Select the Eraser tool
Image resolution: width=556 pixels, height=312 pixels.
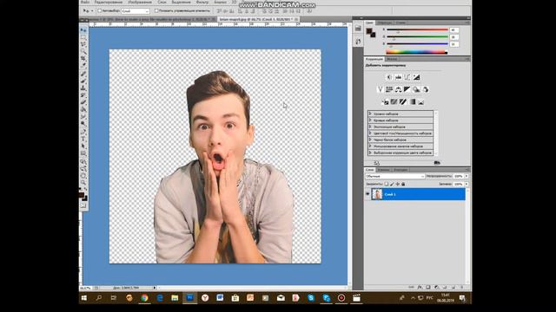point(83,102)
